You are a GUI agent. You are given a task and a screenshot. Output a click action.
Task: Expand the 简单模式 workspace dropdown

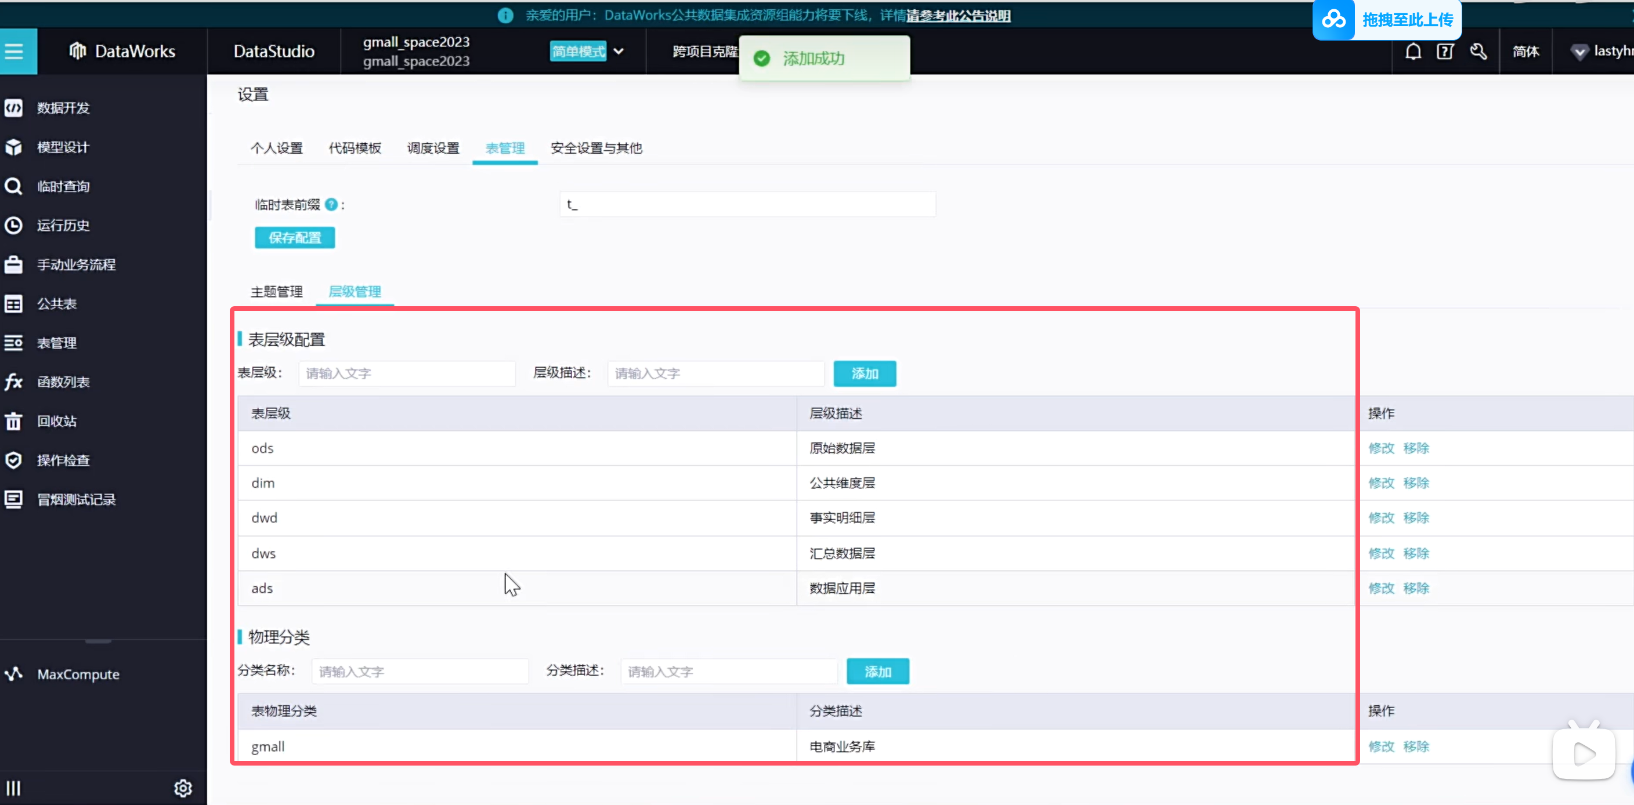(x=619, y=52)
